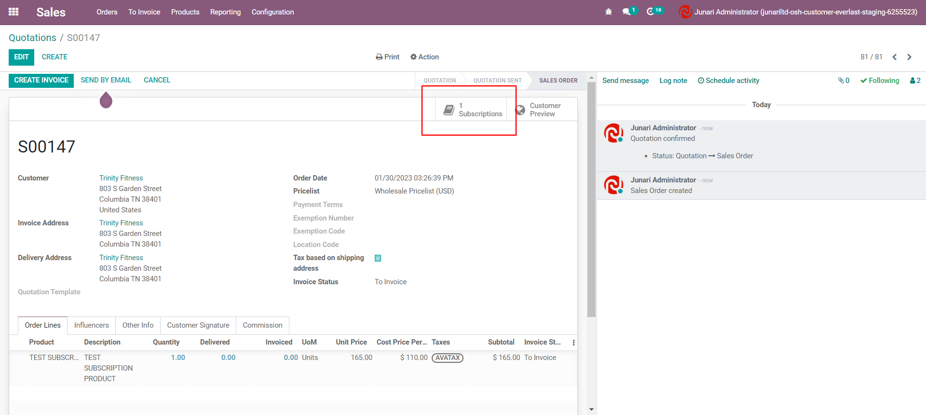Image resolution: width=926 pixels, height=415 pixels.
Task: Click the attachments paperclip counter
Action: pos(844,81)
